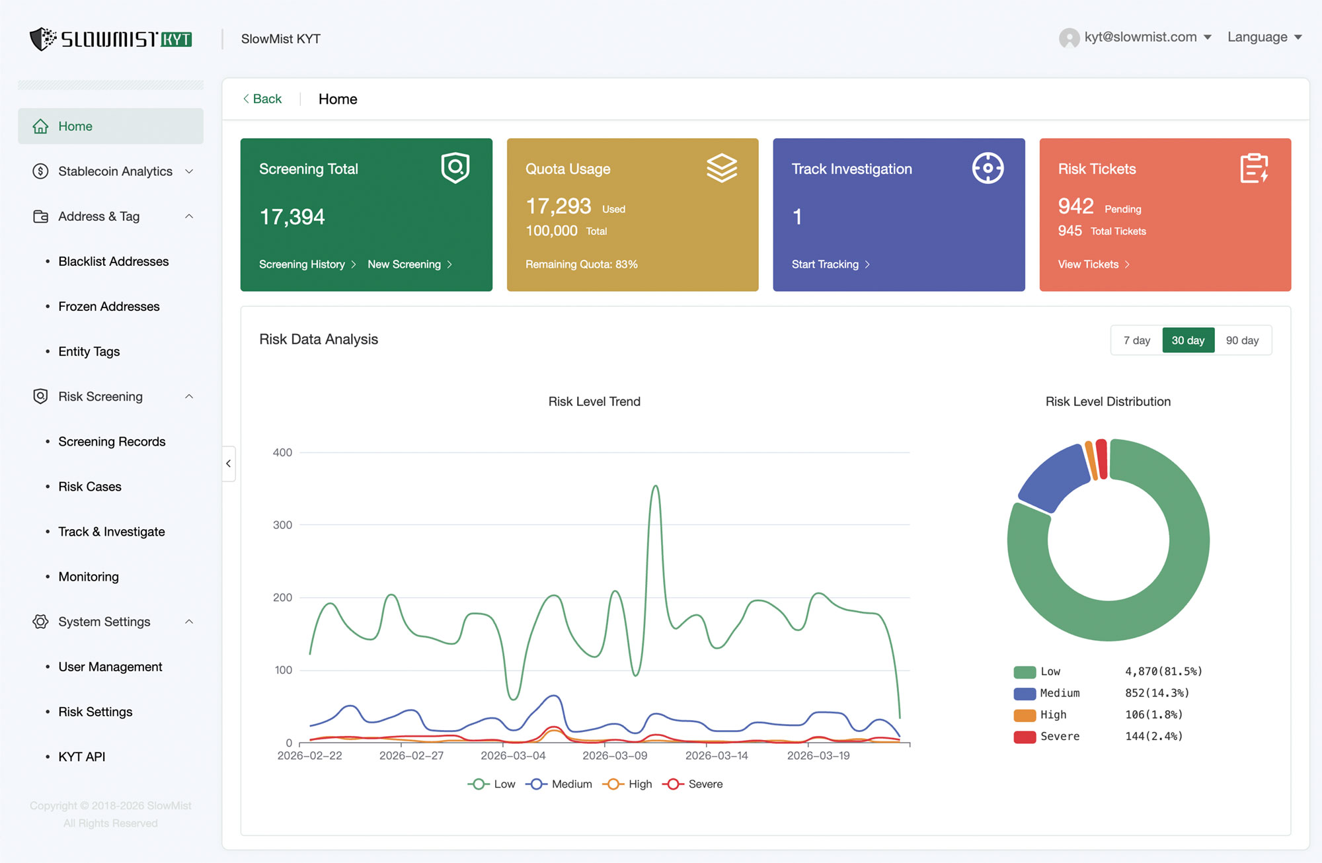The width and height of the screenshot is (1322, 863).
Task: Collapse the Risk Screening section chevron
Action: [189, 396]
